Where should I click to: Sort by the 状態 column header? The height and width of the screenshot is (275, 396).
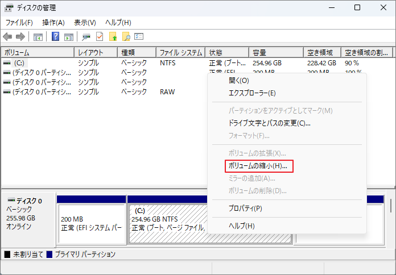[x=227, y=52]
